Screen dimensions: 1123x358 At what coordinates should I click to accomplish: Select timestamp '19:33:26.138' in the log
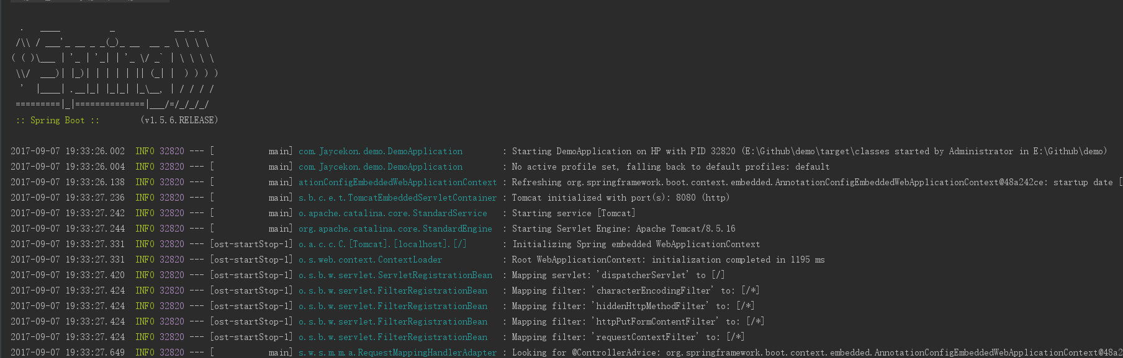coord(95,182)
